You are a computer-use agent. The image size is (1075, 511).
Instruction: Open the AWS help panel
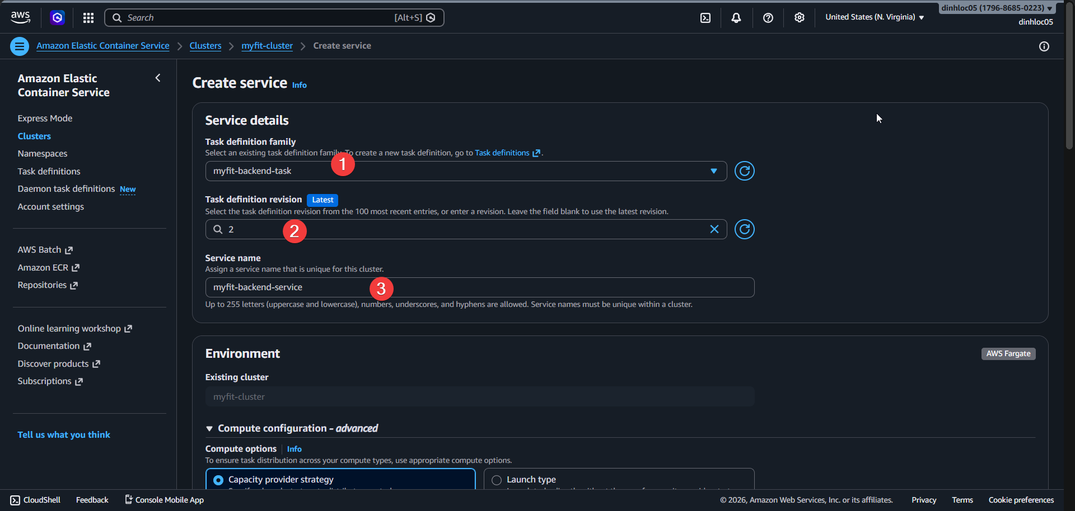[x=768, y=17]
